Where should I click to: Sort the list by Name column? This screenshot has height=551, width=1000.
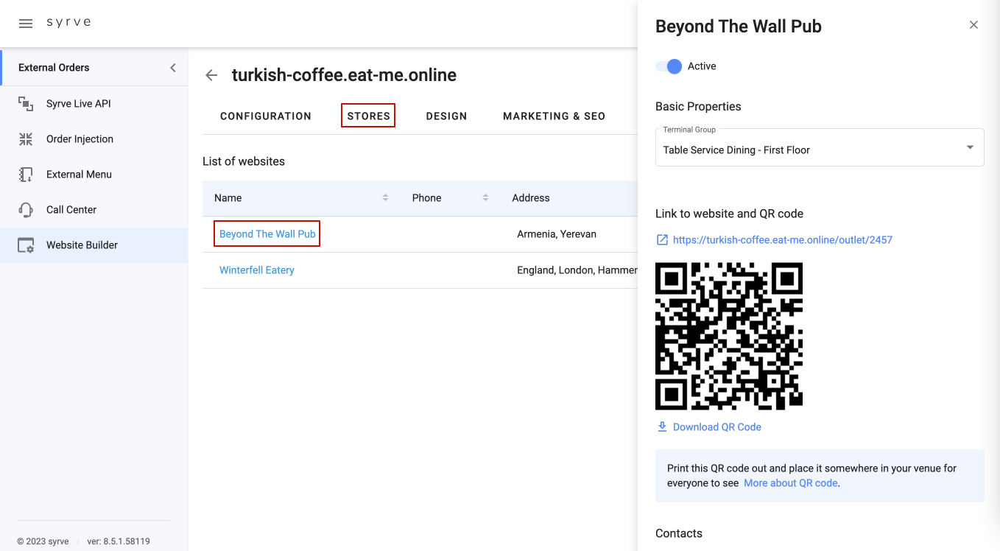click(x=385, y=198)
